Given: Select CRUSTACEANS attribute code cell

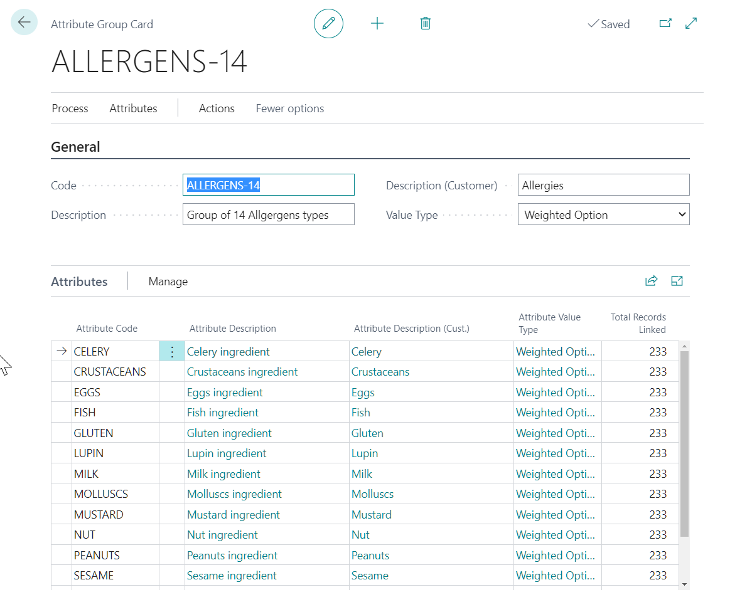Looking at the screenshot, I should (115, 372).
